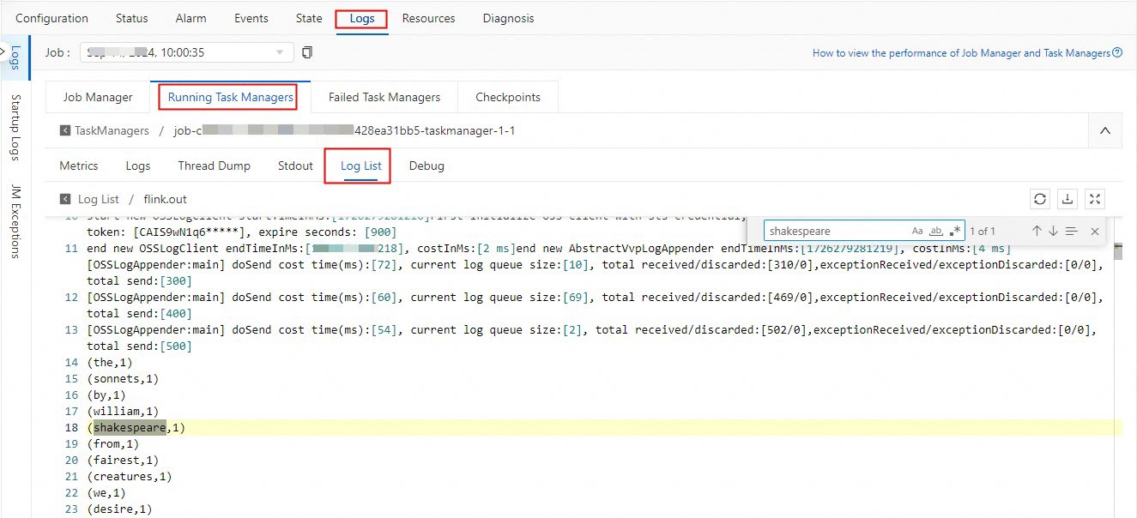
Task: Toggle Match Case in search
Action: pyautogui.click(x=917, y=231)
